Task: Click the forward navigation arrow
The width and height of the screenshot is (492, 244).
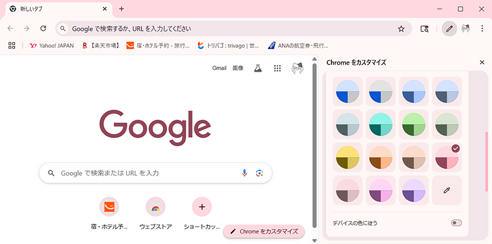Action: [x=26, y=29]
